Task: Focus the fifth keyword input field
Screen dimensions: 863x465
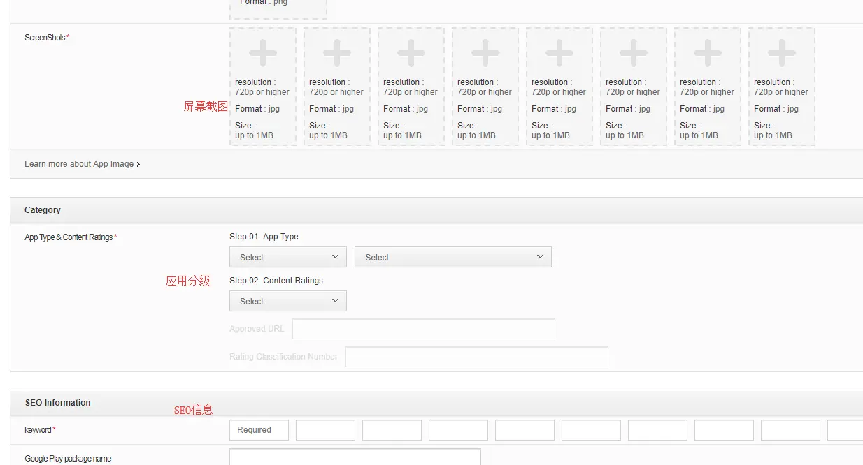Action: tap(525, 430)
